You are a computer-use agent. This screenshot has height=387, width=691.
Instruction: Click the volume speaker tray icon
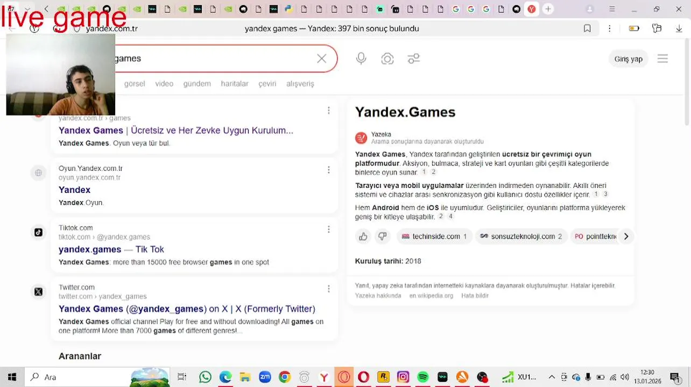[624, 377]
